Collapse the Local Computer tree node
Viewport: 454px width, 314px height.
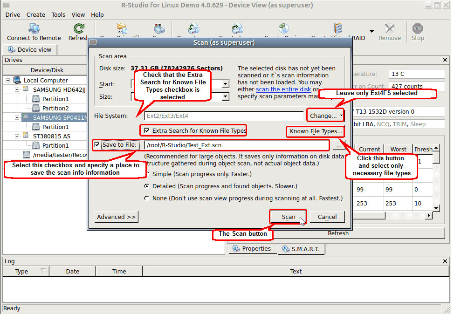pyautogui.click(x=8, y=80)
